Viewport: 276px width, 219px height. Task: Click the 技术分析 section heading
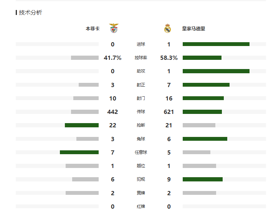pos(30,13)
